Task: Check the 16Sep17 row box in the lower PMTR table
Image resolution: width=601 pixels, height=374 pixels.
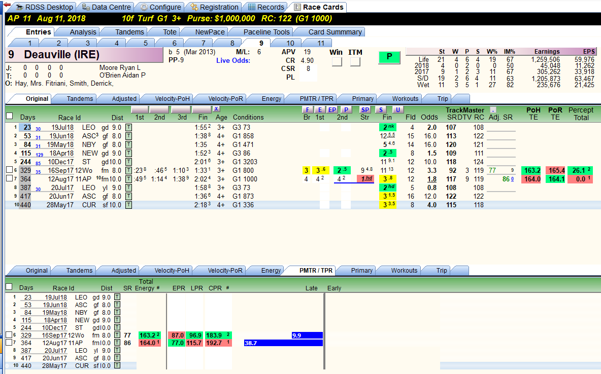Action: pyautogui.click(x=9, y=334)
